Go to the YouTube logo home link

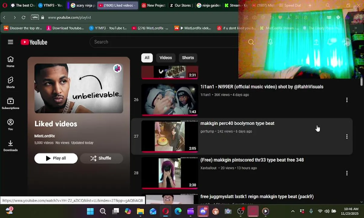coord(34,42)
